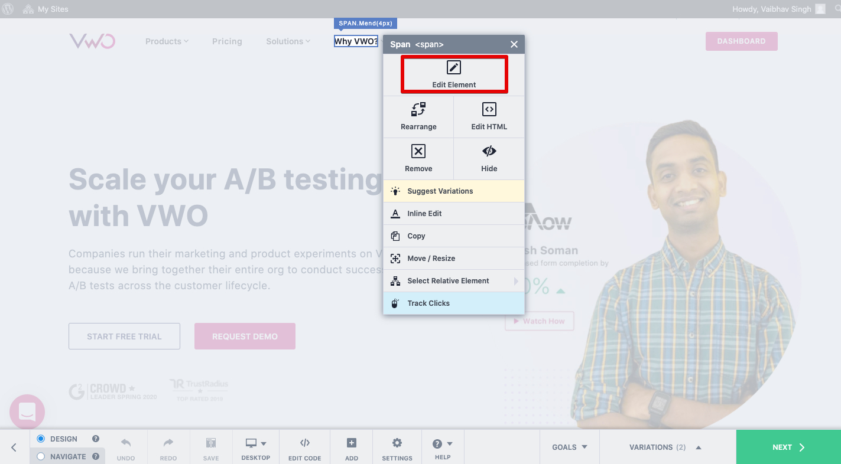
Task: Click the DASHBOARD button
Action: (741, 41)
